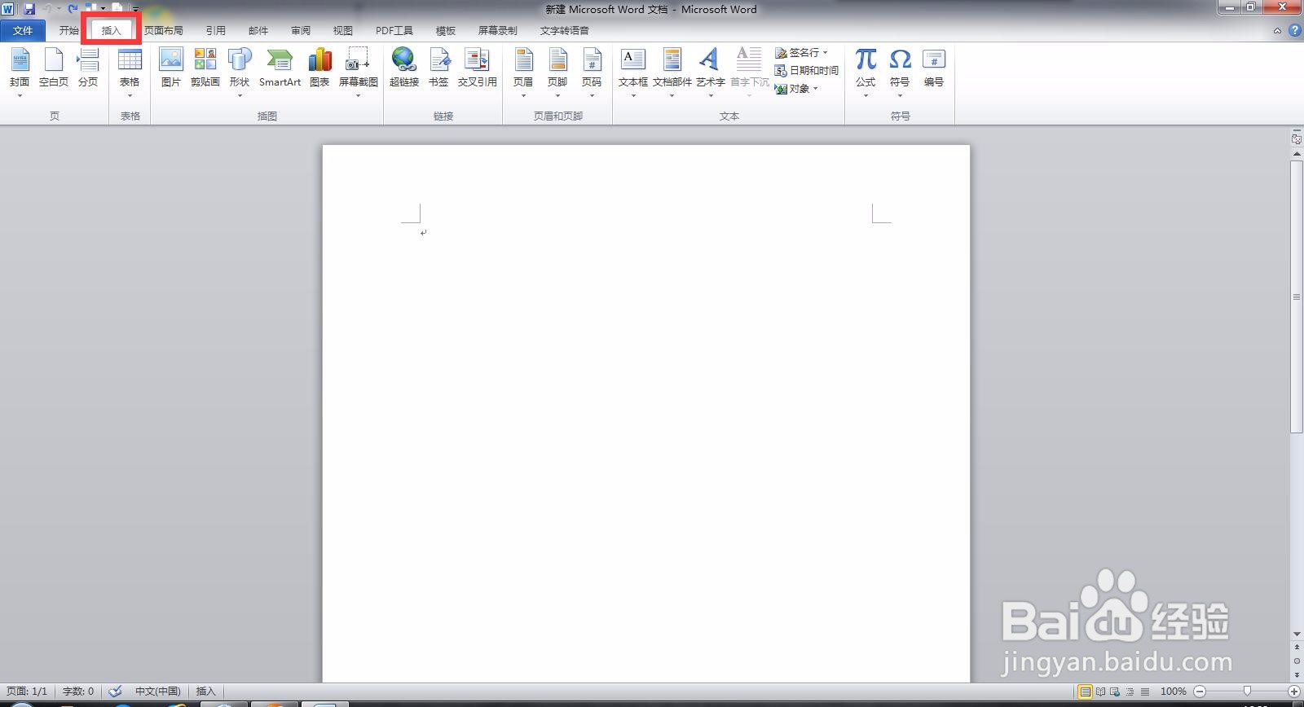The image size is (1304, 707).
Task: Switch to Review (审阅) tab
Action: coord(301,30)
